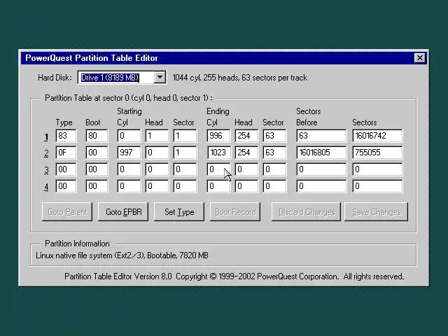
Task: Click row 1 Starting Cyl field
Action: click(x=129, y=136)
